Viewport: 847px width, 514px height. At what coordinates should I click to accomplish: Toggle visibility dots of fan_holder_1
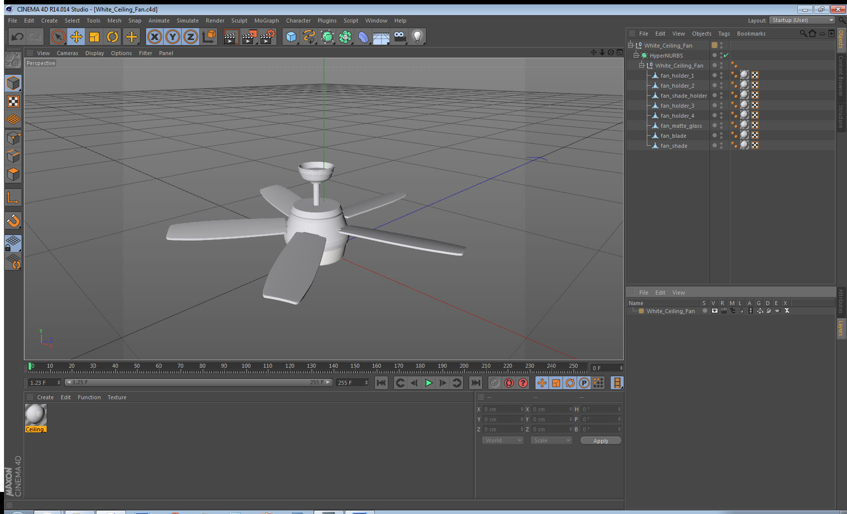point(721,75)
